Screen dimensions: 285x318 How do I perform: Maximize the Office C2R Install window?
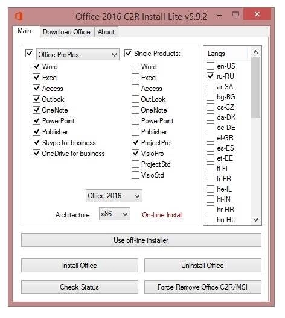[x=235, y=14]
